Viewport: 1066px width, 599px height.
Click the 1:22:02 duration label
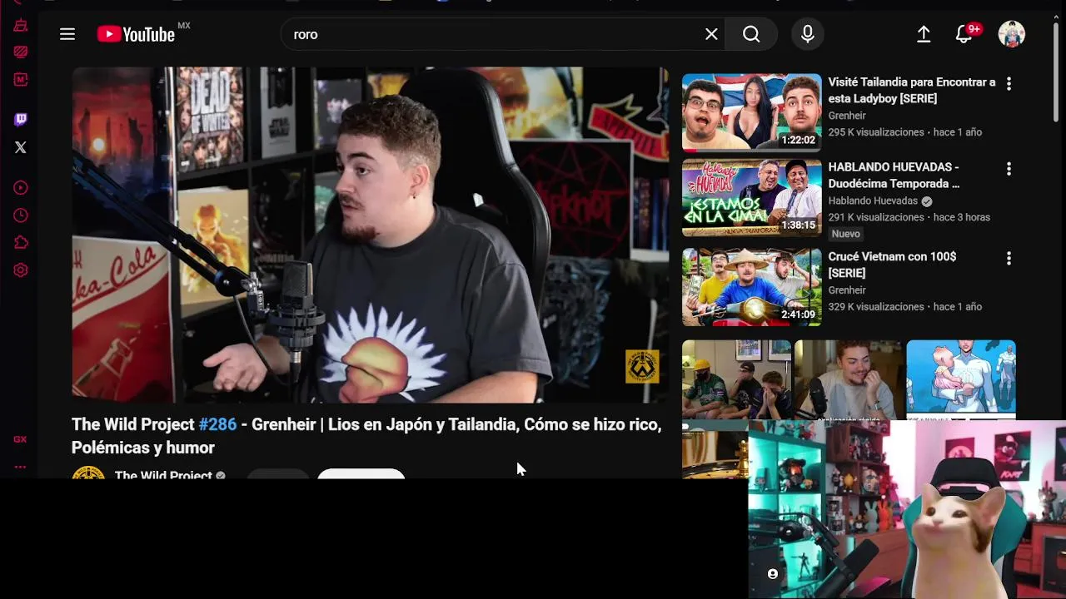tap(798, 141)
